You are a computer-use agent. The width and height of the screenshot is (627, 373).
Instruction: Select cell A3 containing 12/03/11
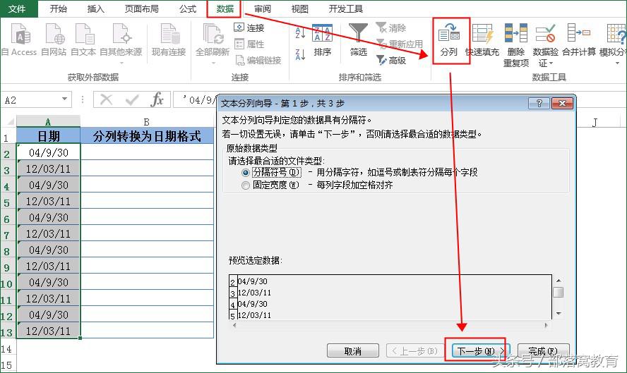point(49,169)
